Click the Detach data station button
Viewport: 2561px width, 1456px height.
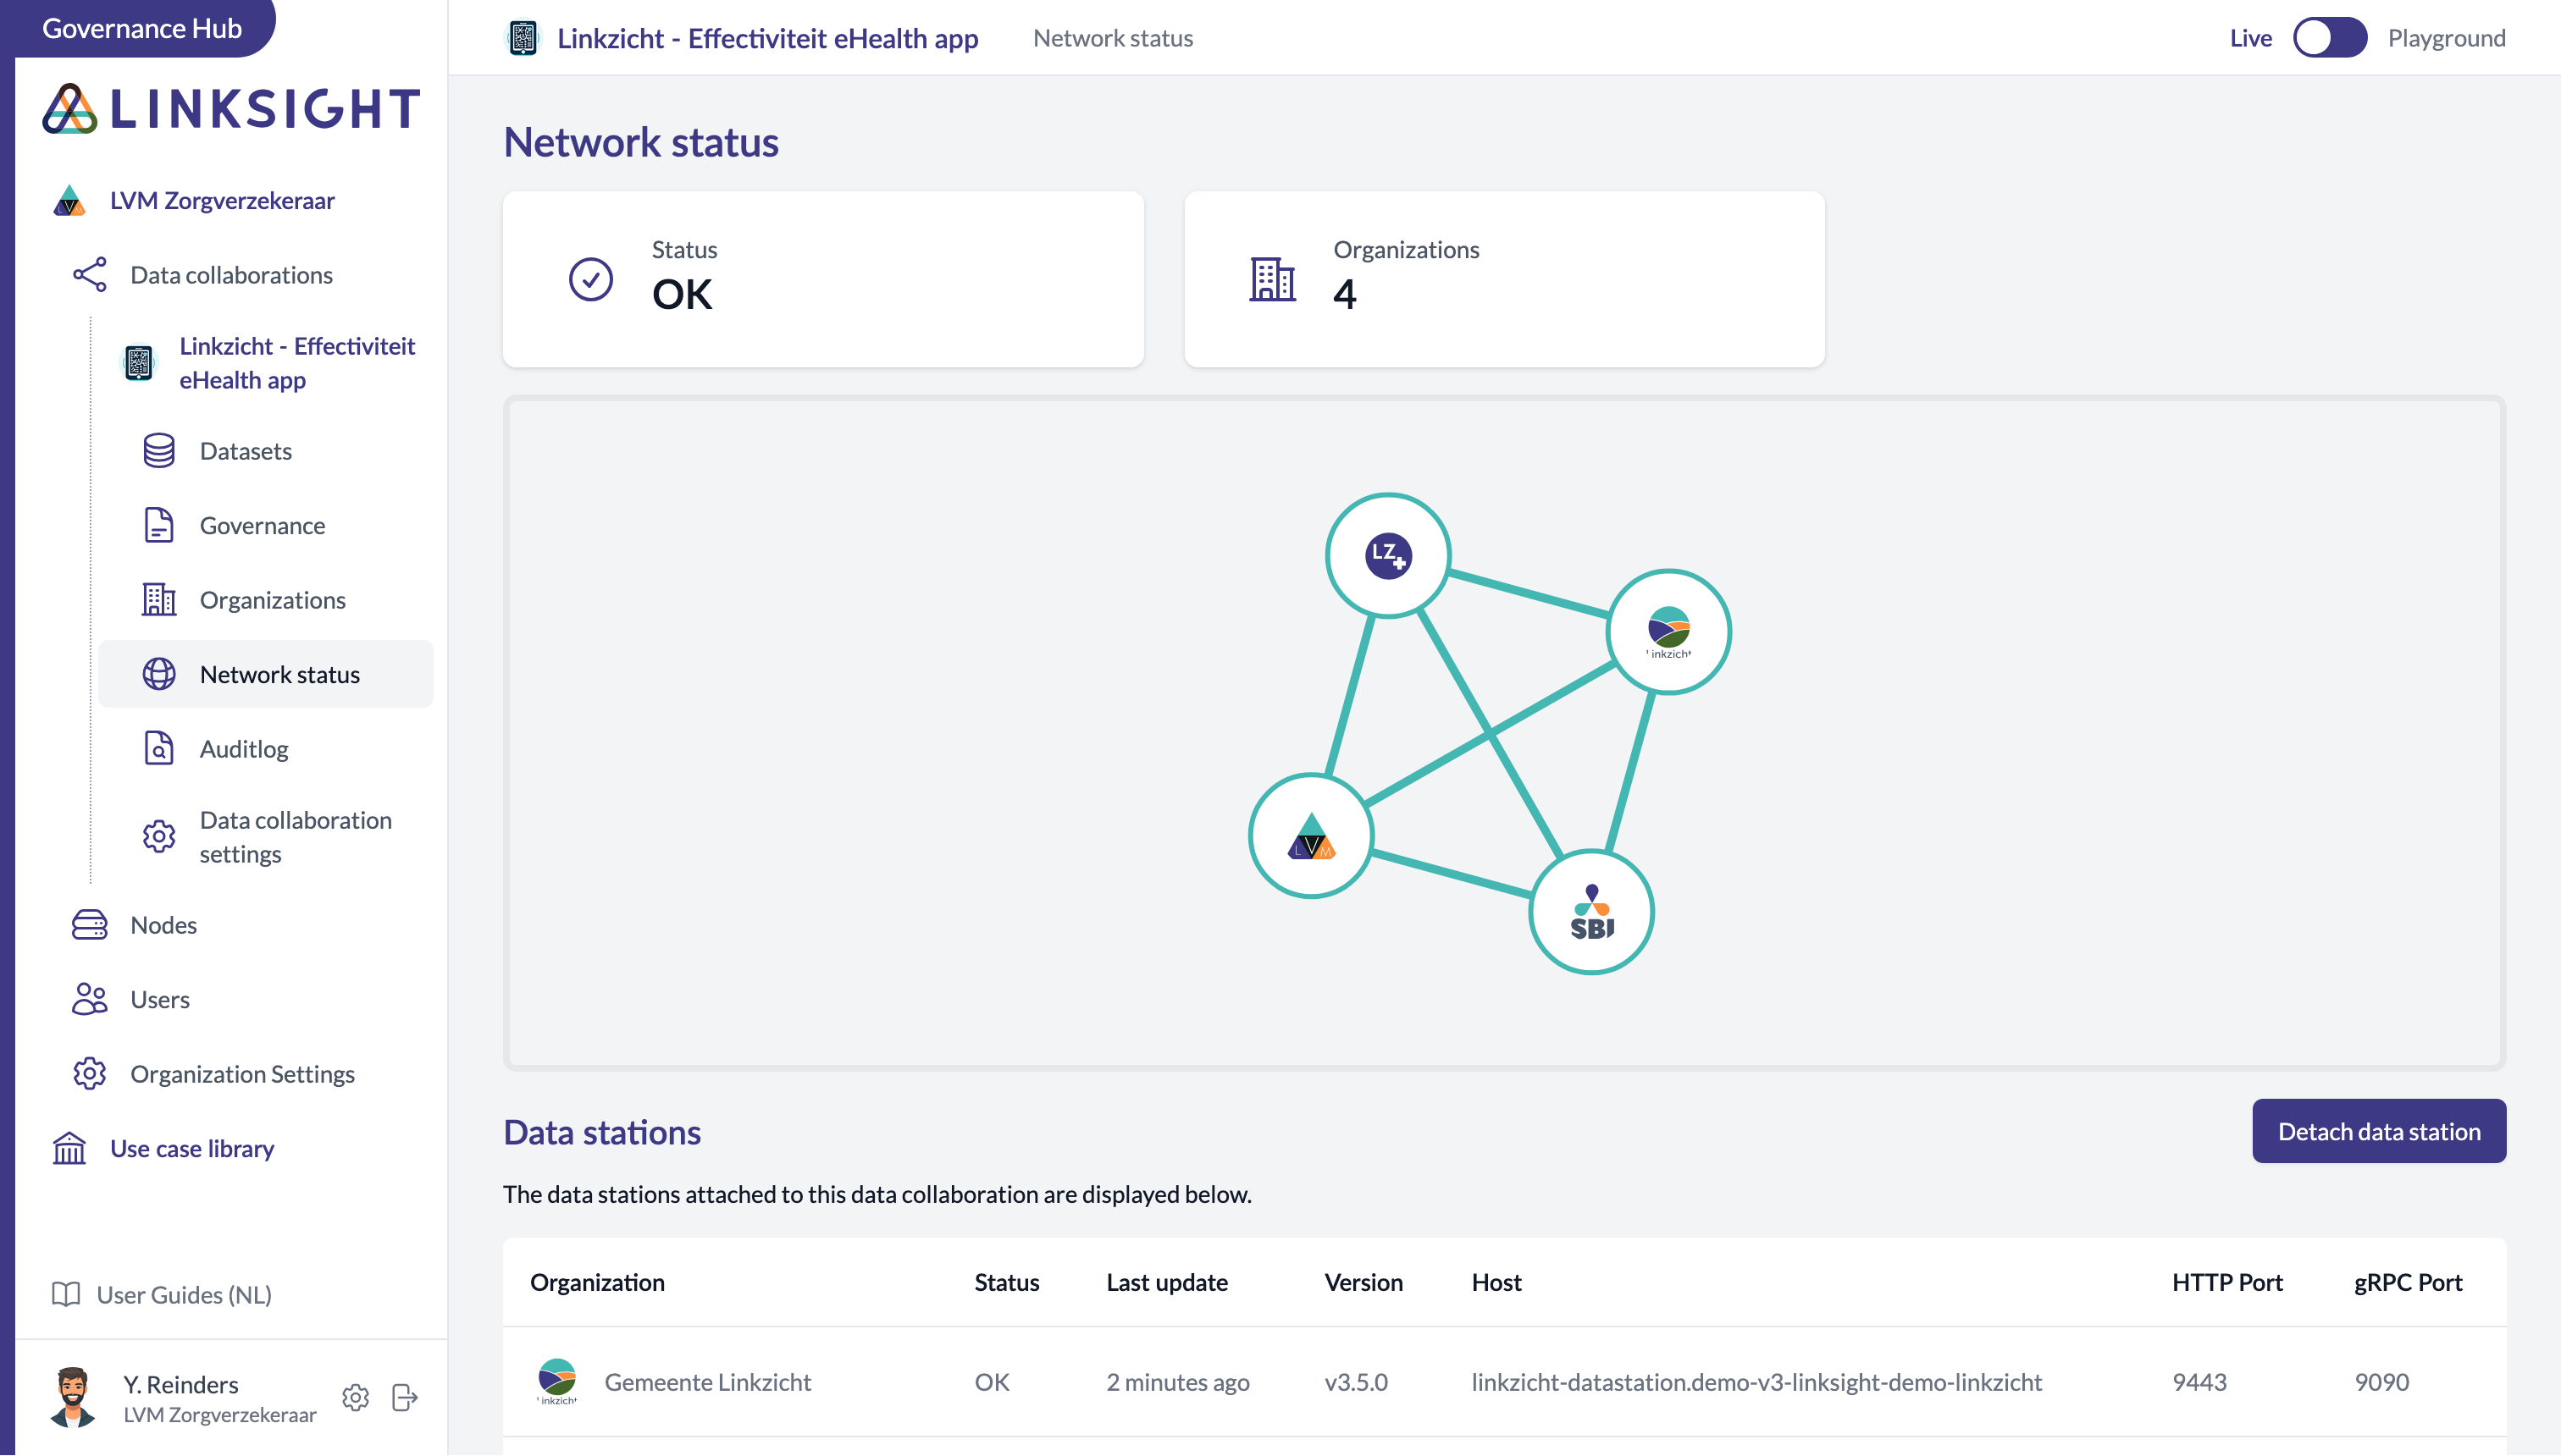coord(2378,1131)
